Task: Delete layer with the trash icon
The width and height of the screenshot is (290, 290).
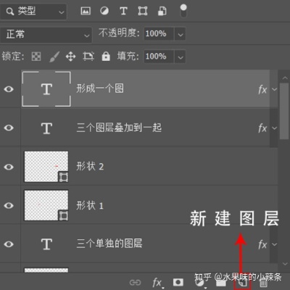Action: pos(263,283)
